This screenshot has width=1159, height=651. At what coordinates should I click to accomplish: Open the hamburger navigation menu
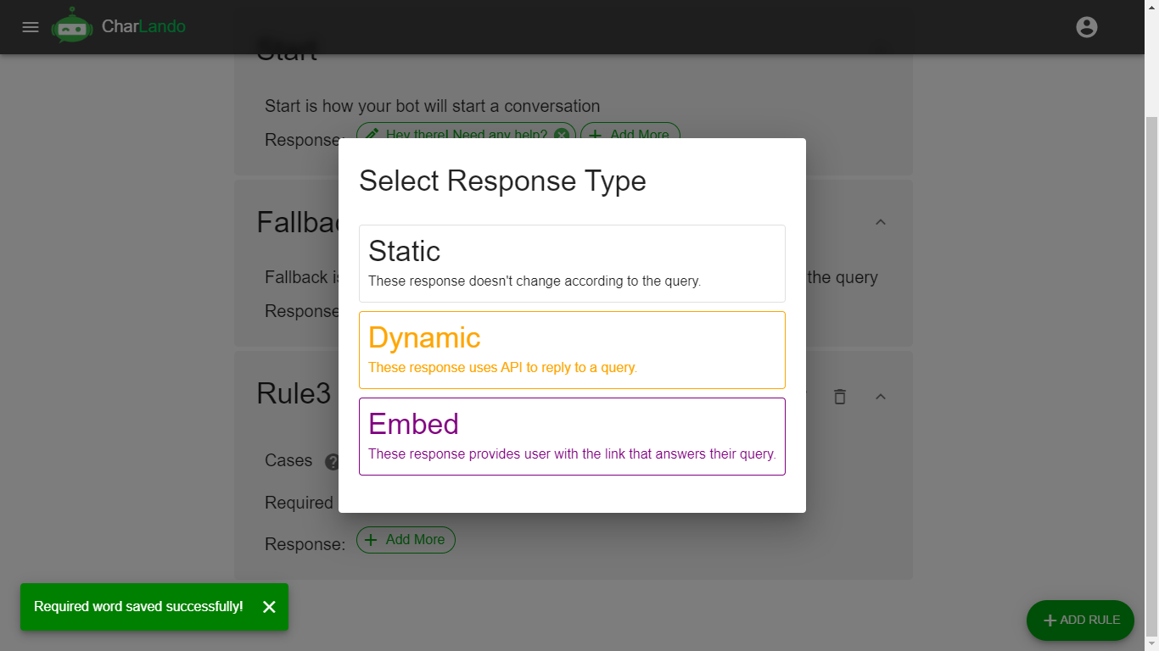pos(31,27)
